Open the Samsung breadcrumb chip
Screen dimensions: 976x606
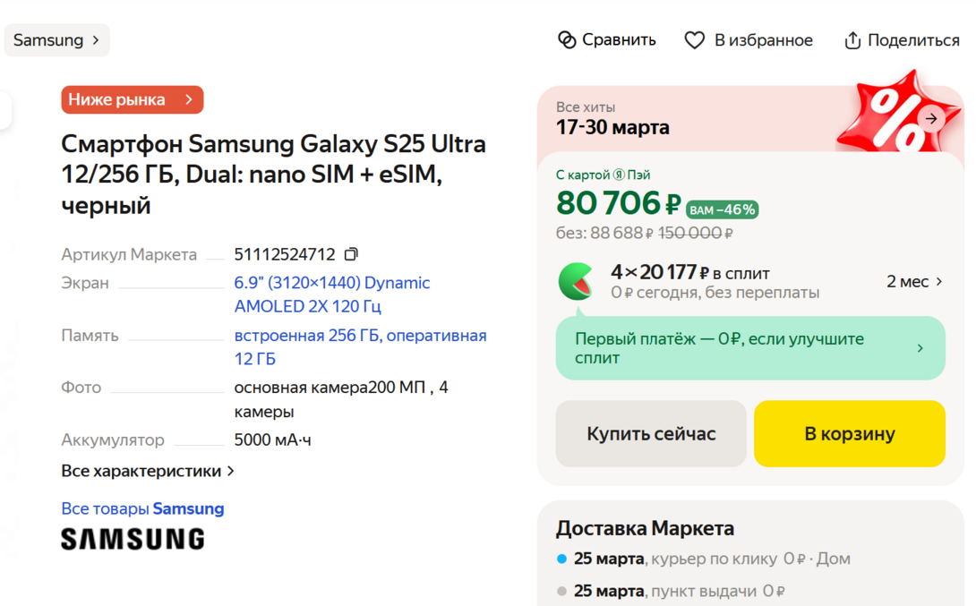pyautogui.click(x=57, y=40)
